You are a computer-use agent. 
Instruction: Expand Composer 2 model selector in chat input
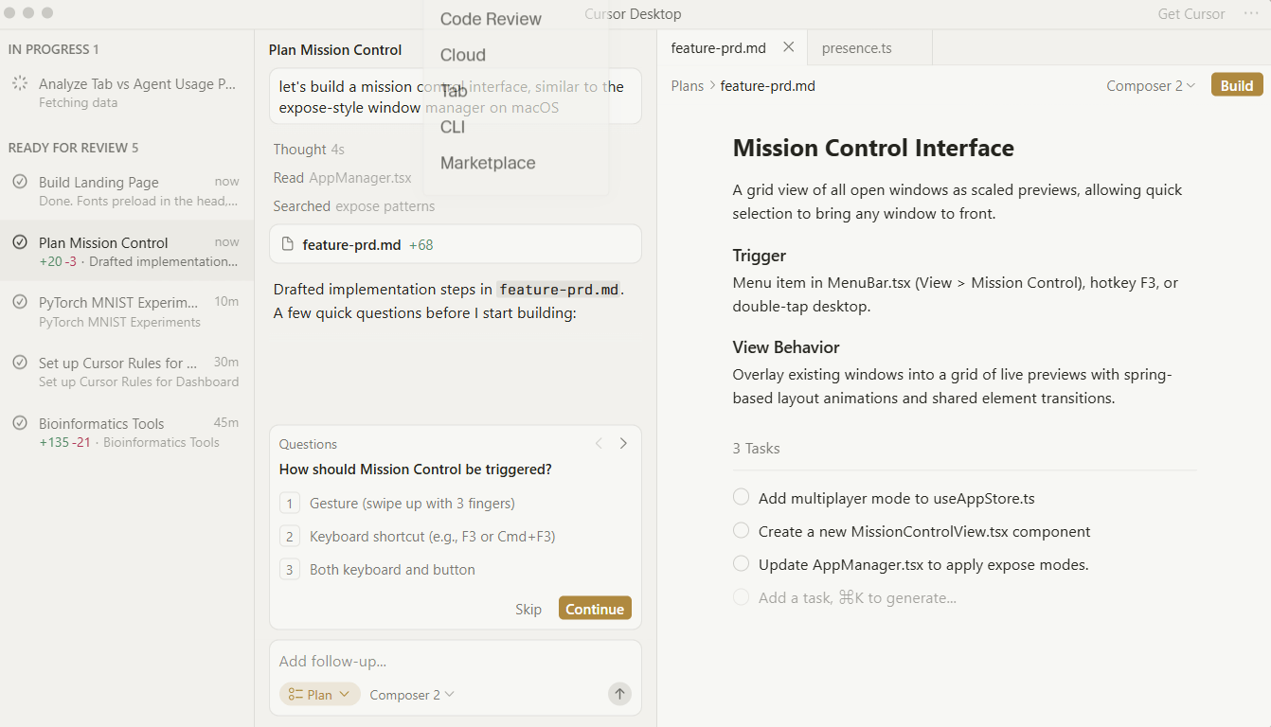click(x=412, y=694)
